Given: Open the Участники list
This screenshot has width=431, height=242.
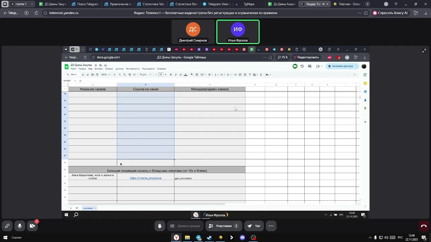Looking at the screenshot, I should pyautogui.click(x=224, y=226).
